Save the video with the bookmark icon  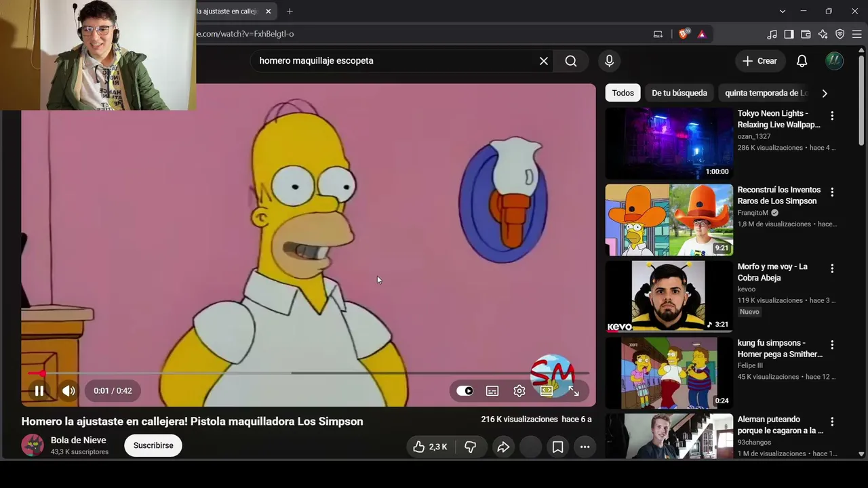click(557, 447)
